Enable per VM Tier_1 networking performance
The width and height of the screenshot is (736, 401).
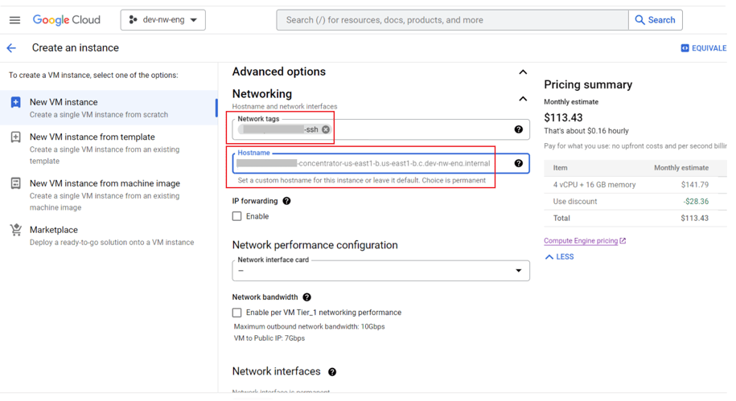pos(237,313)
